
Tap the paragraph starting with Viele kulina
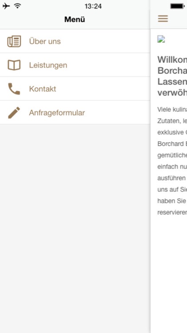point(172,161)
